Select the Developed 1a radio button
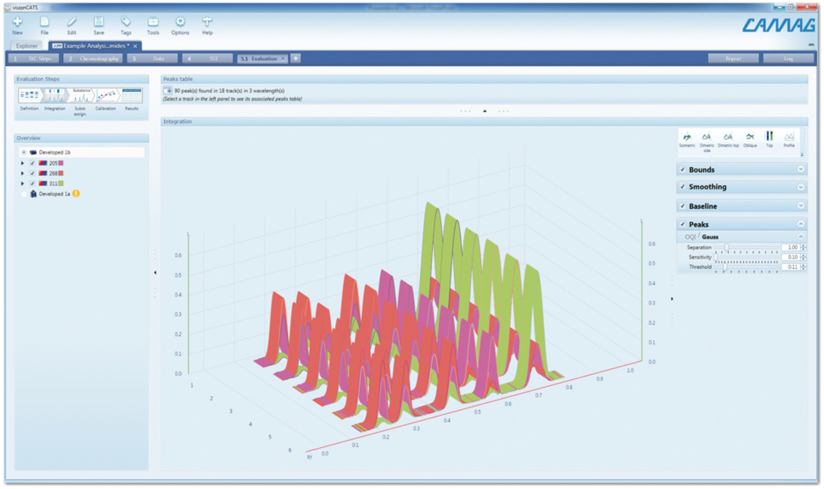The image size is (824, 489). pos(23,194)
